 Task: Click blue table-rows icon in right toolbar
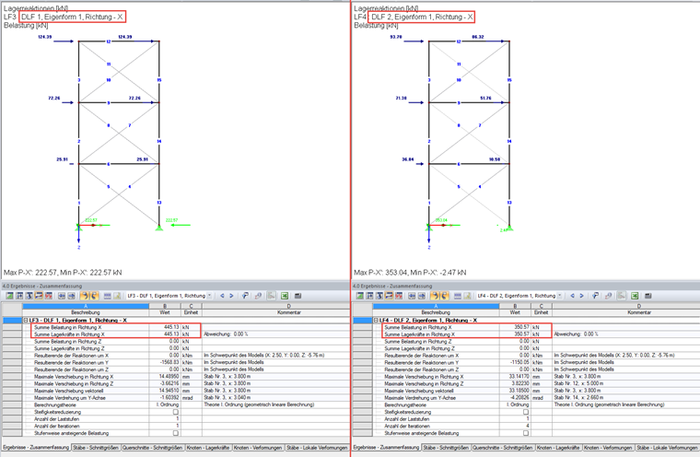[458, 296]
